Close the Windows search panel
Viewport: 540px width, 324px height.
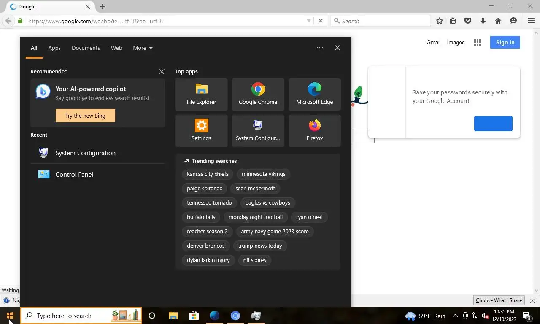click(x=337, y=48)
